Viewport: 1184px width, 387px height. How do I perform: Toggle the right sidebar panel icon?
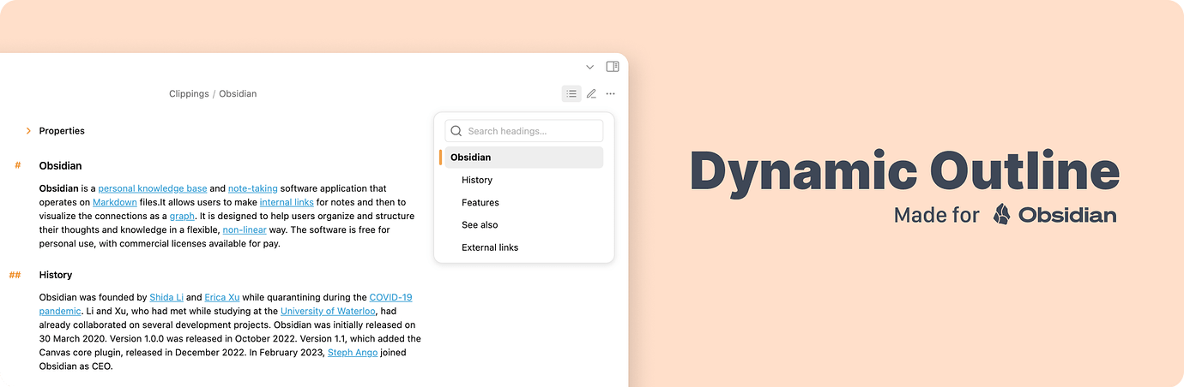click(x=613, y=67)
